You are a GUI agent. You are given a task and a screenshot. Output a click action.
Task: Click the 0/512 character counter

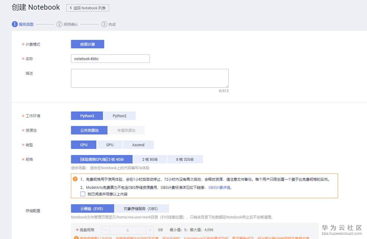pos(224,91)
